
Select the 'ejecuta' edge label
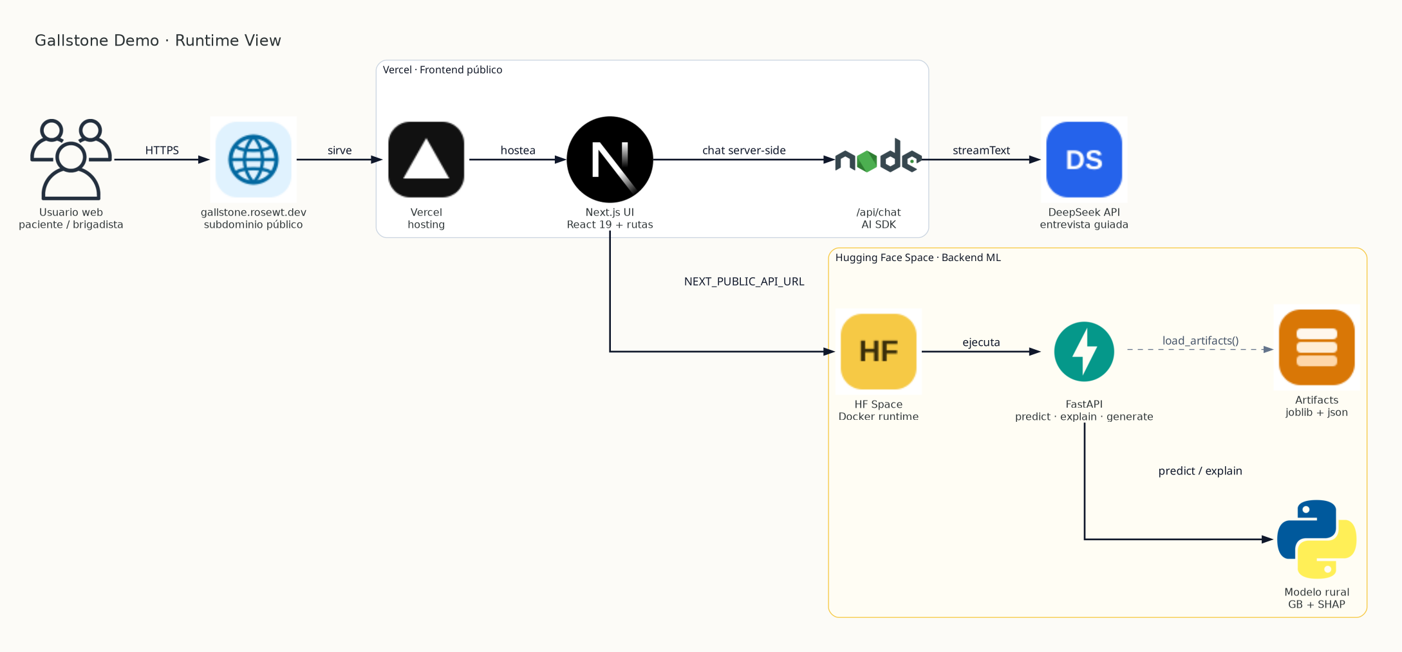click(981, 342)
